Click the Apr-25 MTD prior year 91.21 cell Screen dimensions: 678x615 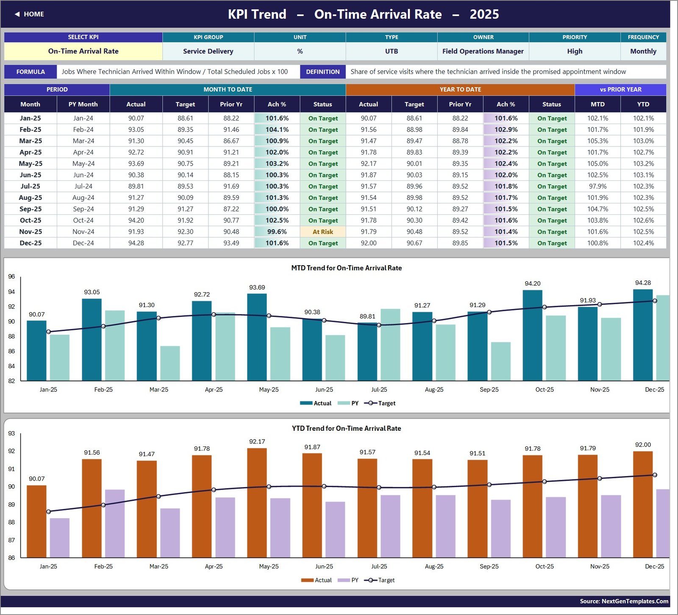coord(231,152)
